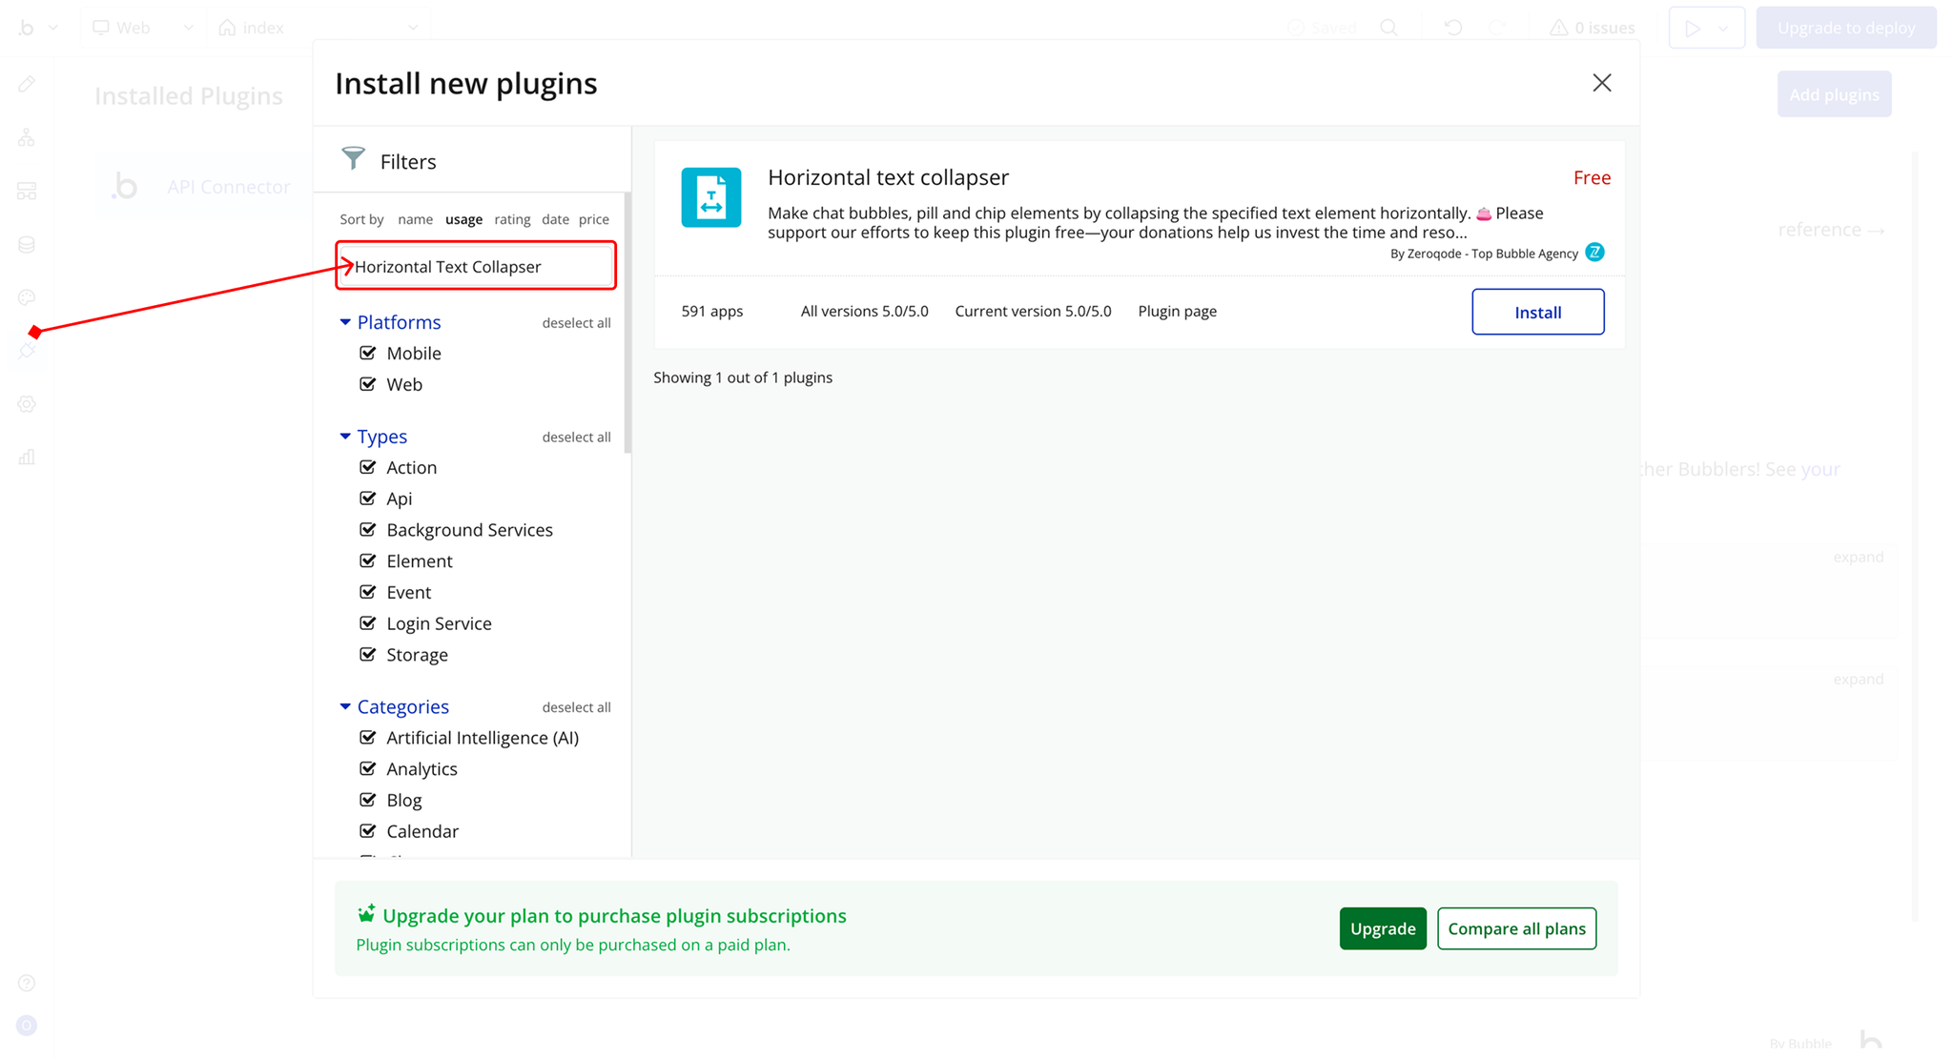Toggle the Analytics category checkbox
The height and width of the screenshot is (1059, 1953).
368,768
